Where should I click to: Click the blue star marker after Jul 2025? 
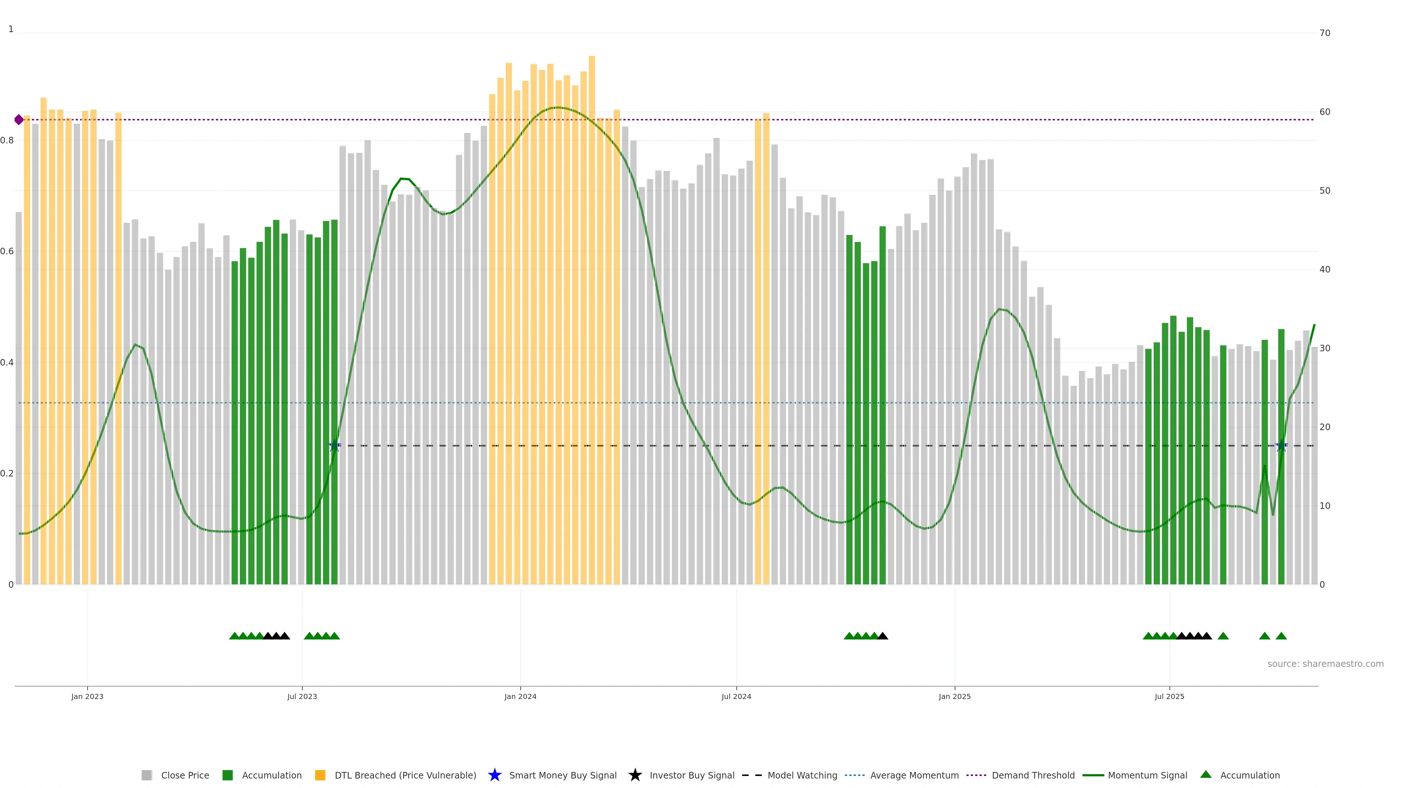(x=1281, y=446)
